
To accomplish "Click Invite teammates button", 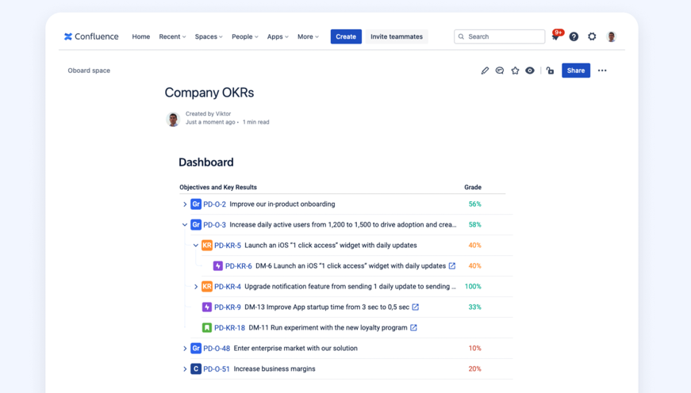I will (397, 36).
